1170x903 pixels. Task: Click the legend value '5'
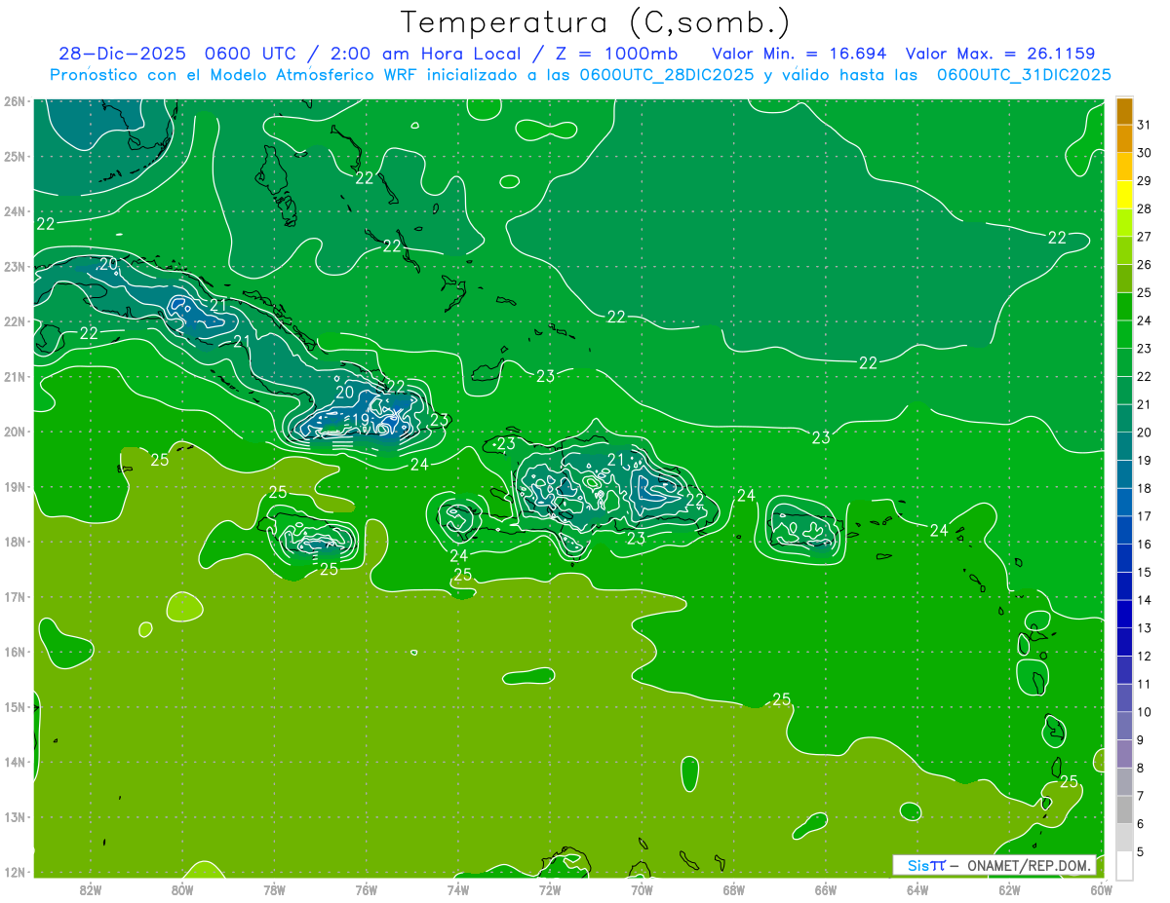point(1141,852)
